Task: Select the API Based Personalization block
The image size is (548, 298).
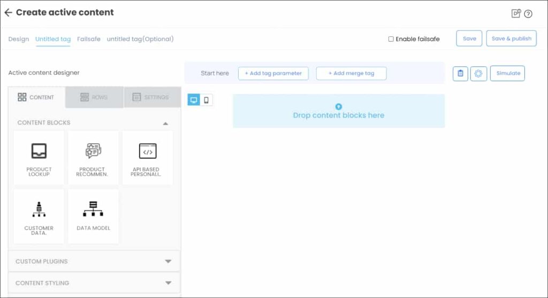Action: [x=147, y=158]
